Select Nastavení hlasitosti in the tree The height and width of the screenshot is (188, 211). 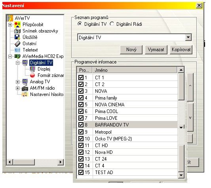[x=47, y=94]
